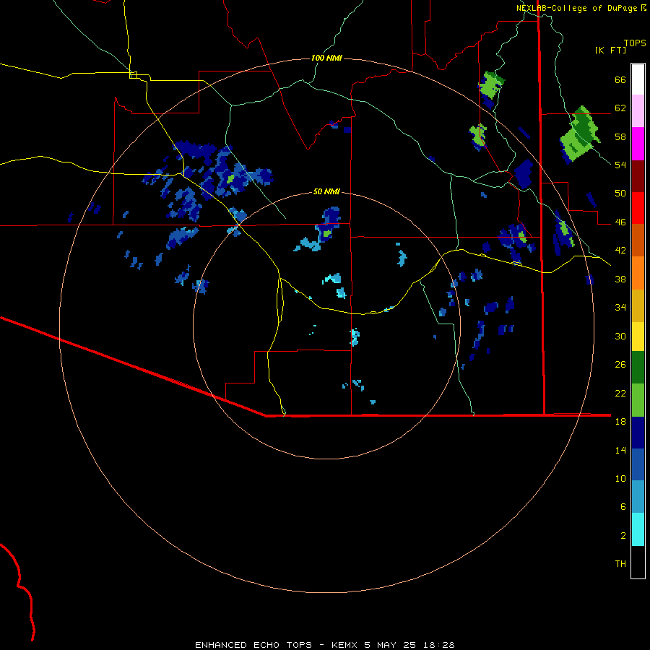Select the light pink legend swatch

click(638, 110)
